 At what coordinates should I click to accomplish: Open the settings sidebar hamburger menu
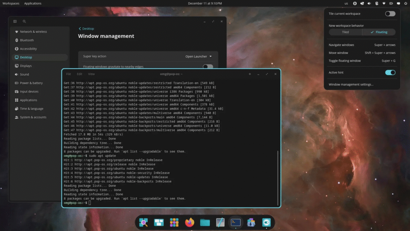click(15, 21)
